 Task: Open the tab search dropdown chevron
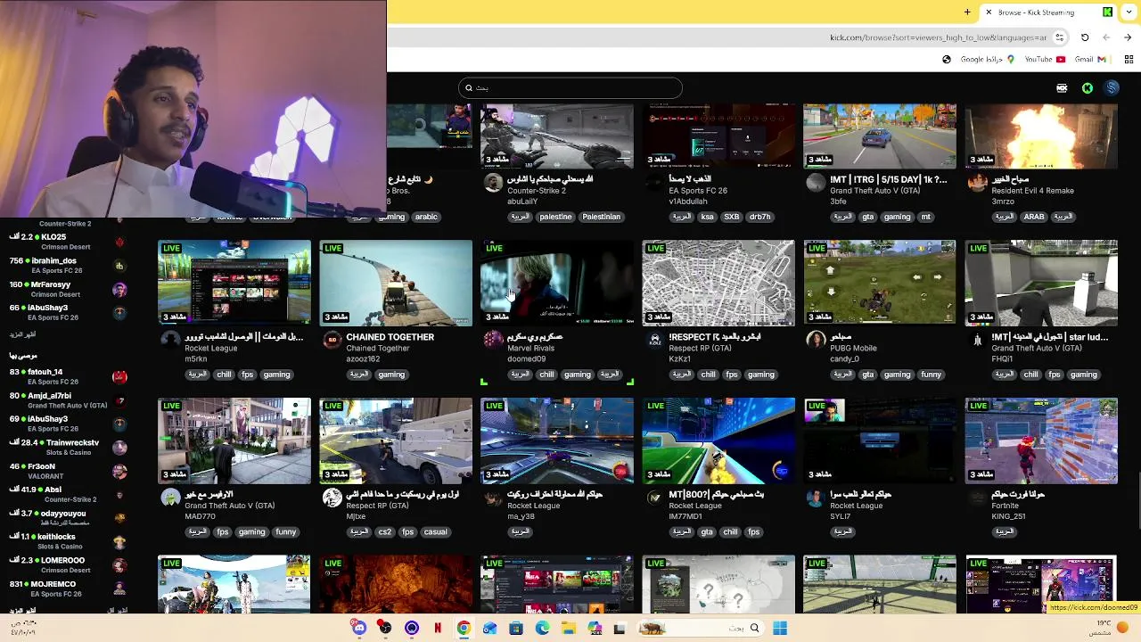tap(1128, 12)
